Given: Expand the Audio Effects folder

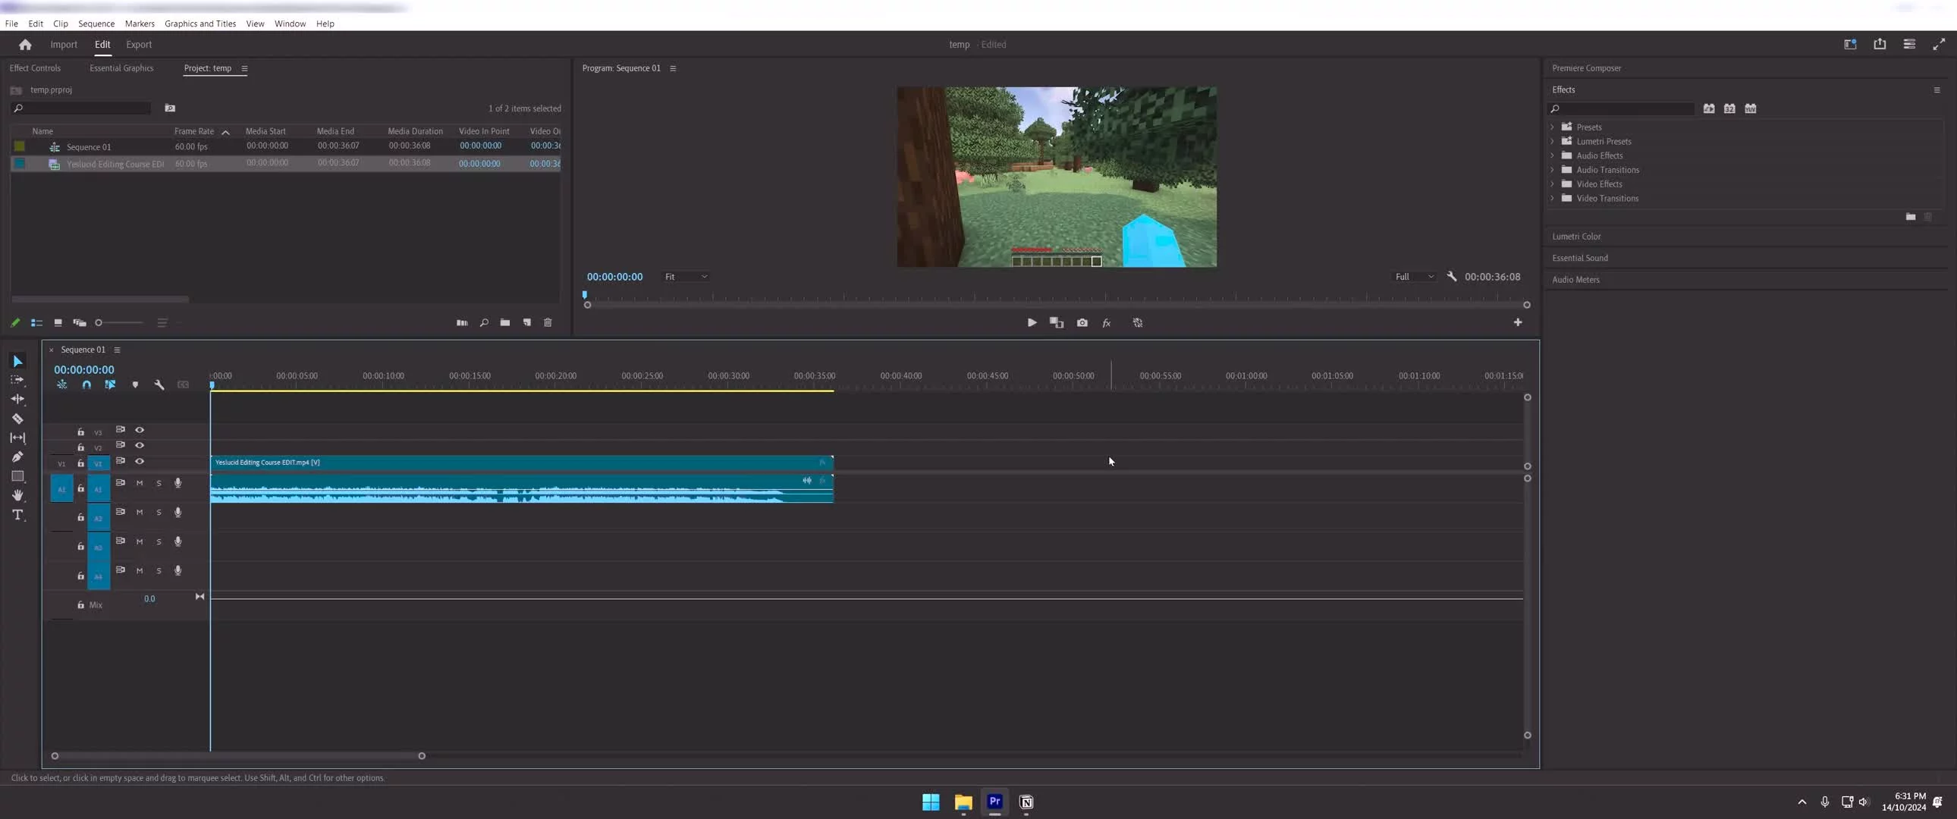Looking at the screenshot, I should [1552, 155].
